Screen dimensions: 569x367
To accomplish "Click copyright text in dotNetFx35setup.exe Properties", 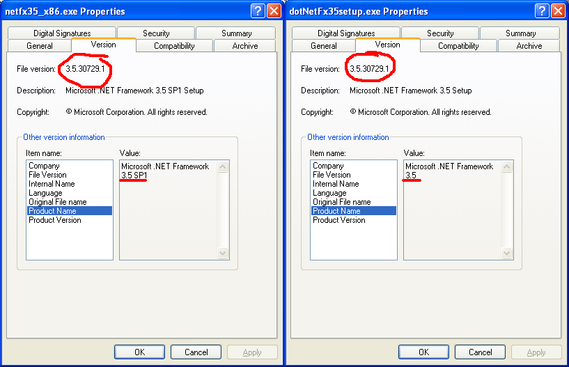I will tap(421, 112).
